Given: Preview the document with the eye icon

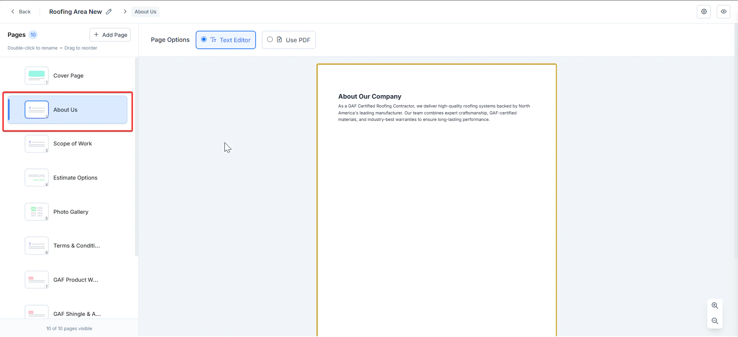Looking at the screenshot, I should tap(723, 12).
